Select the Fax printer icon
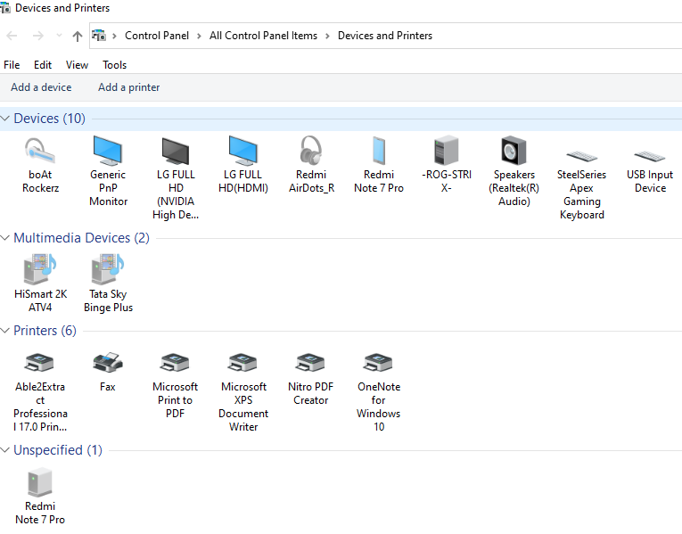This screenshot has width=682, height=534. coord(108,363)
